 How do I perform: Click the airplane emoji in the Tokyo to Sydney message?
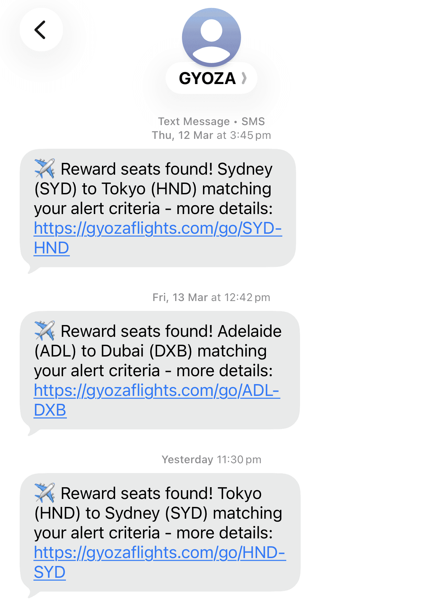(45, 493)
